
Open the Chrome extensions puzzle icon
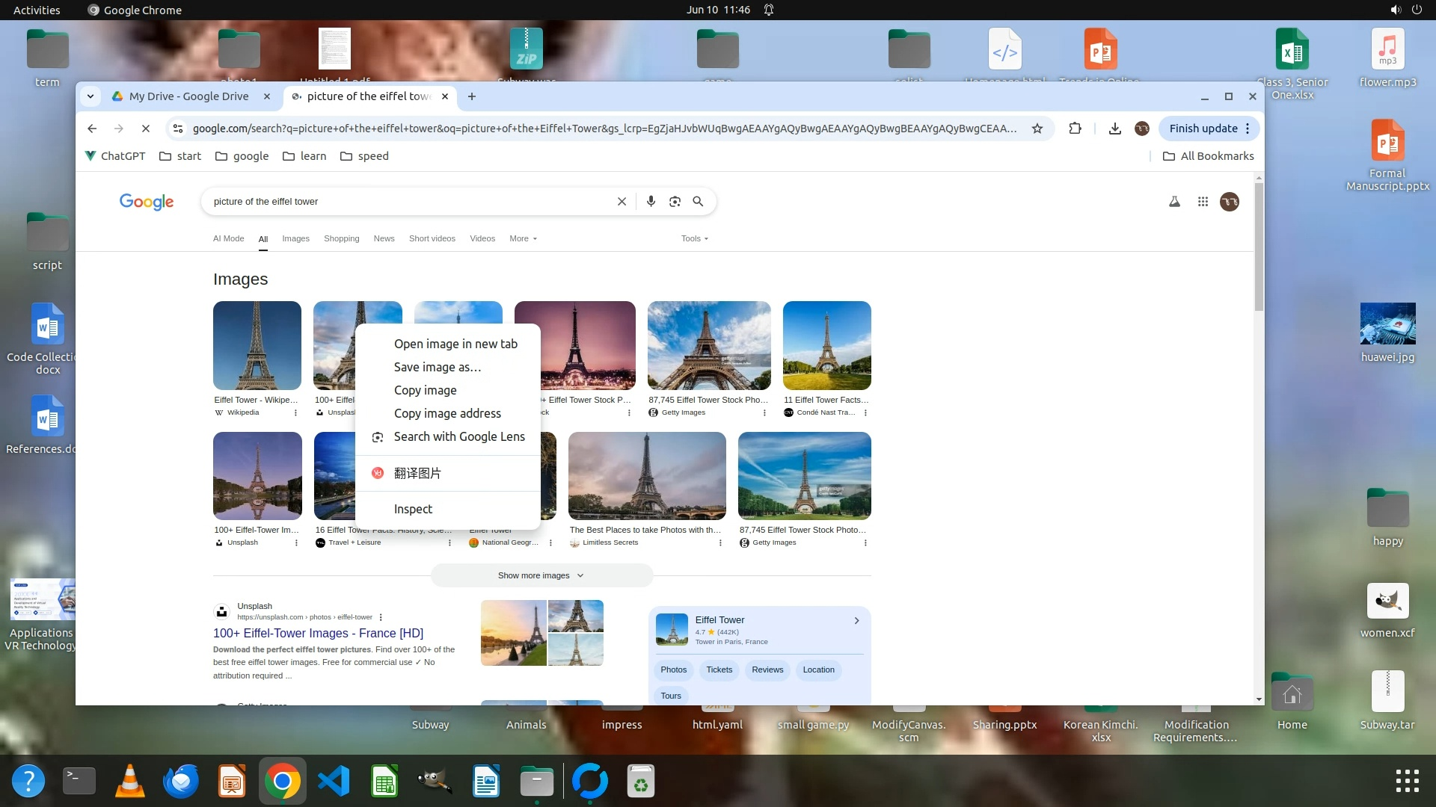[1075, 129]
